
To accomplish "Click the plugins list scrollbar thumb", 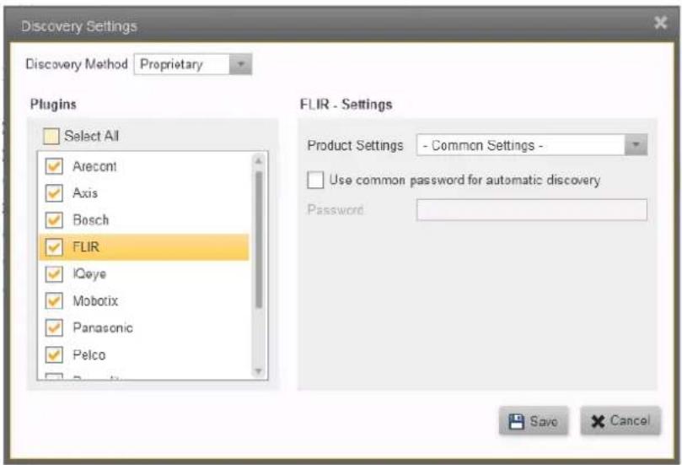I will (x=259, y=240).
